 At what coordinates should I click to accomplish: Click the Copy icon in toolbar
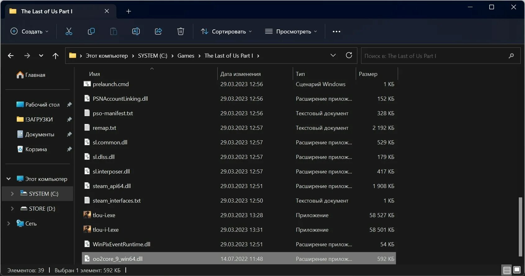click(x=91, y=31)
